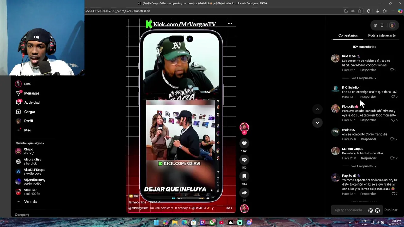Follow the creator with the plus badge
This screenshot has height=227, width=404.
244,133
